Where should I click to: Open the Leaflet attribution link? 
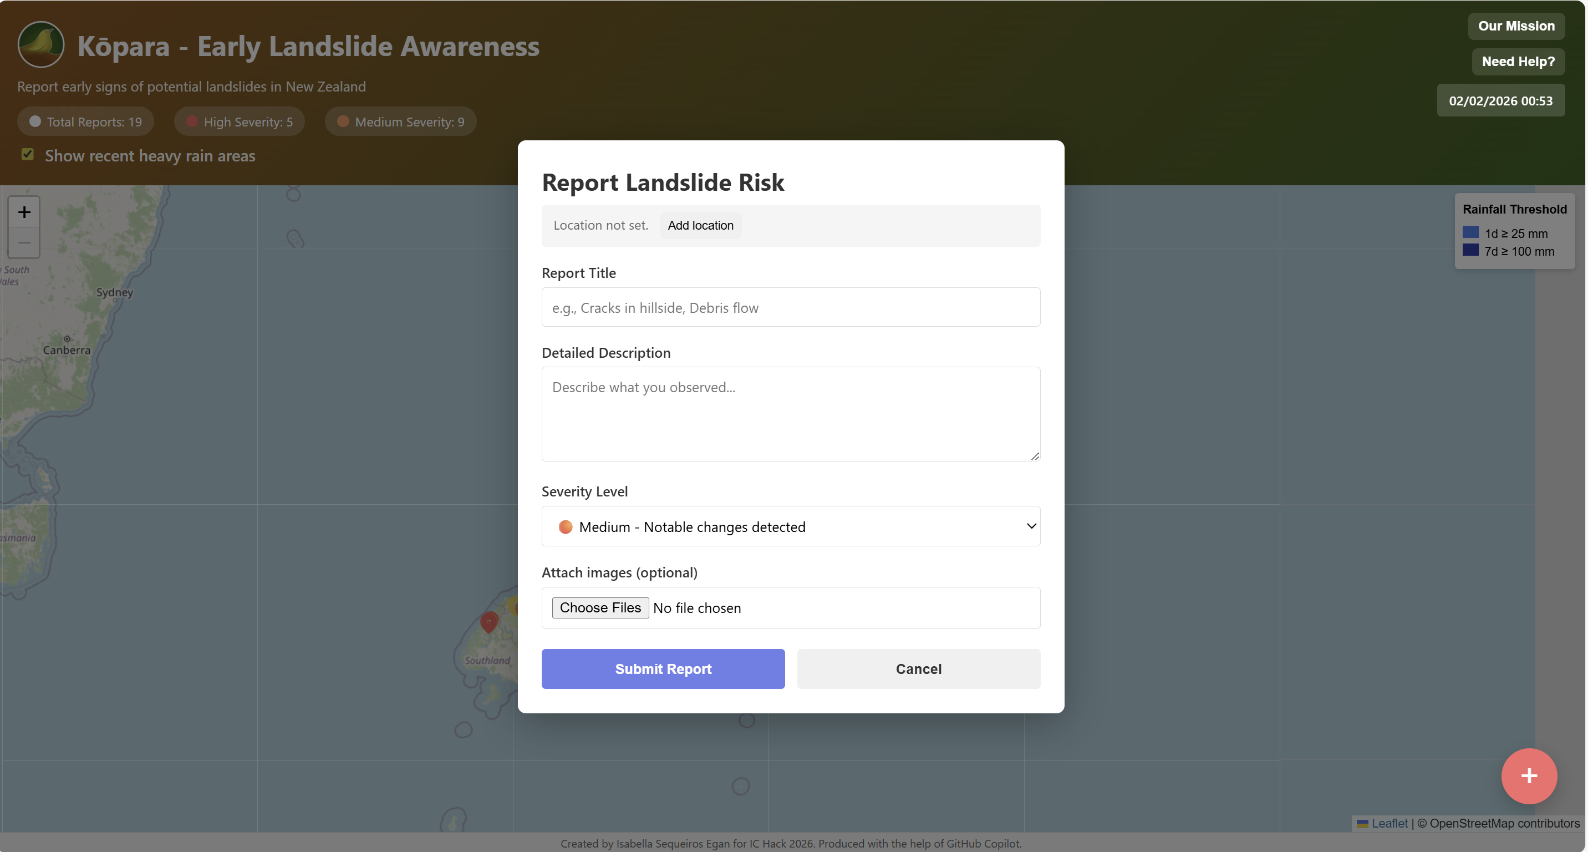pos(1389,823)
